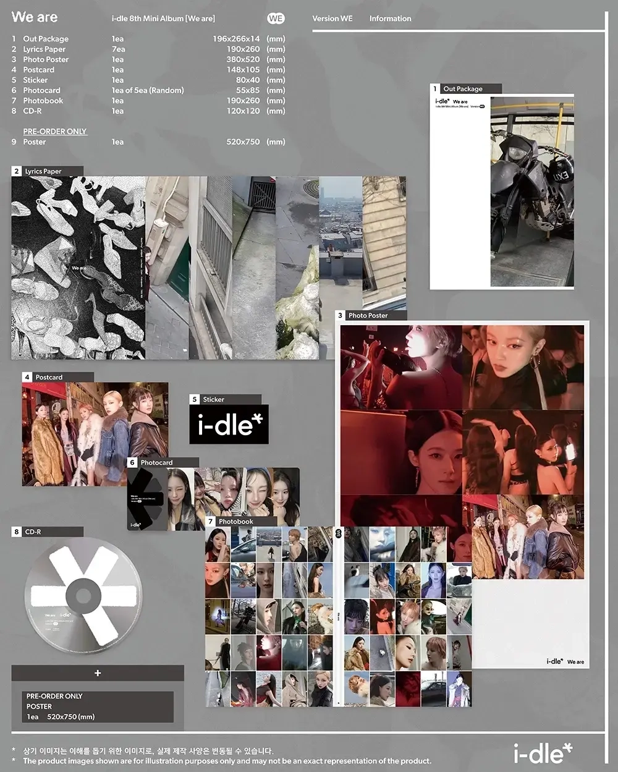The image size is (618, 772).
Task: Click the 'Postcard' row in contents list
Action: 148,70
